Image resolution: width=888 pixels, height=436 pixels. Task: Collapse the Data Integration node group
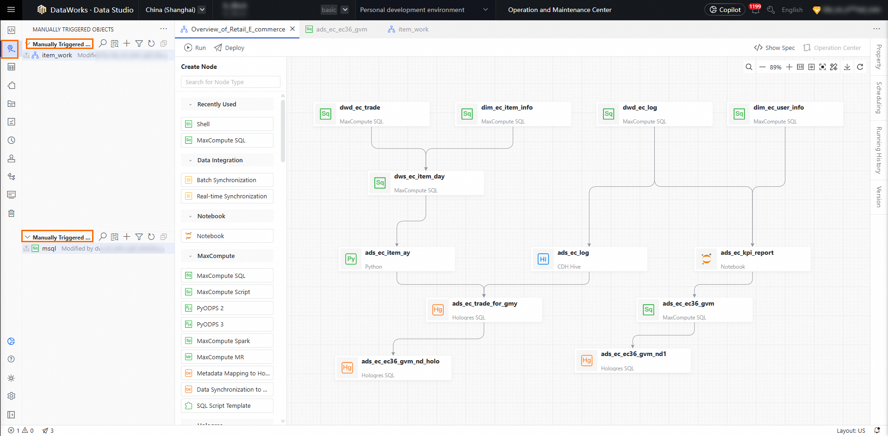pos(190,160)
